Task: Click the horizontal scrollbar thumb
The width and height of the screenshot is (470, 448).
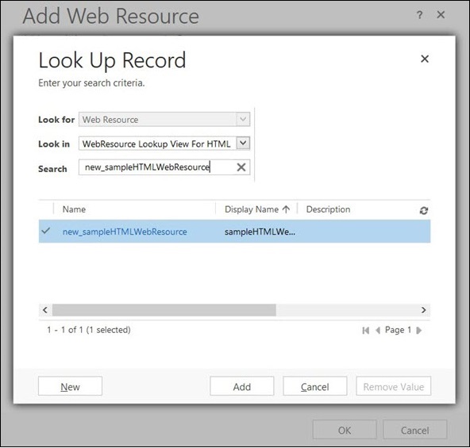Action: point(164,310)
